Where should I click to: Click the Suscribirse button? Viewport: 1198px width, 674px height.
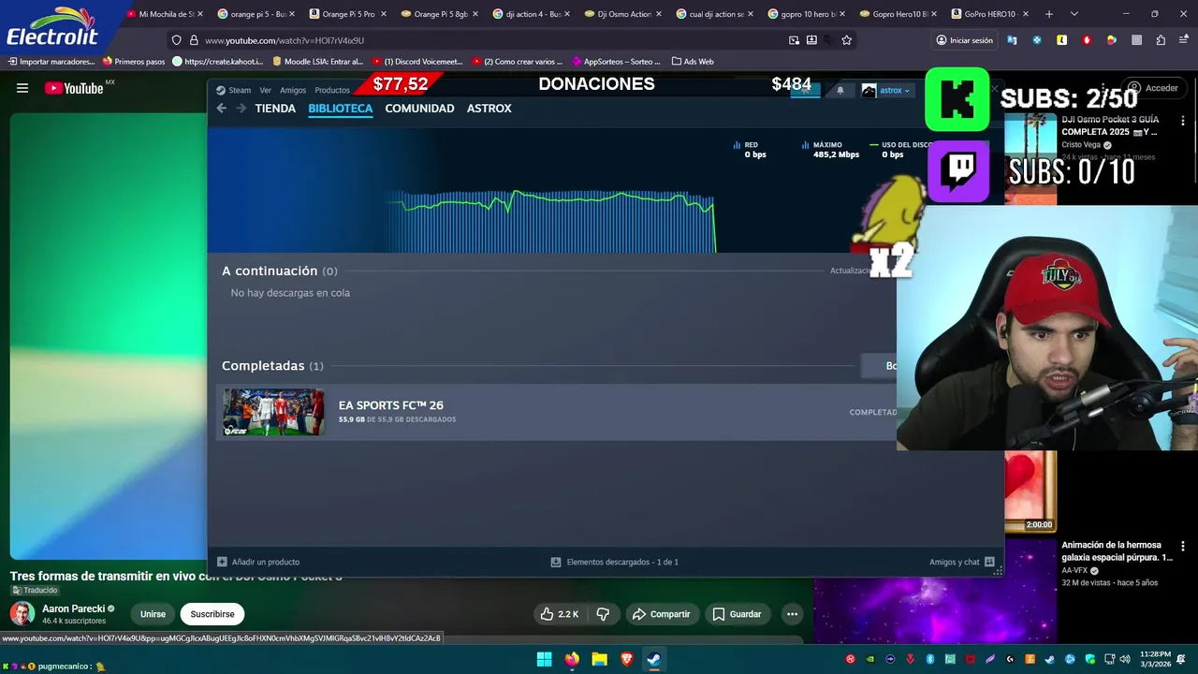[212, 614]
